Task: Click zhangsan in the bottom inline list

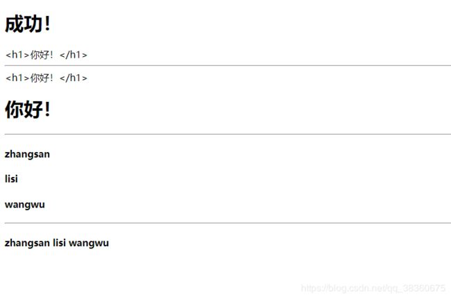Action: pyautogui.click(x=27, y=243)
